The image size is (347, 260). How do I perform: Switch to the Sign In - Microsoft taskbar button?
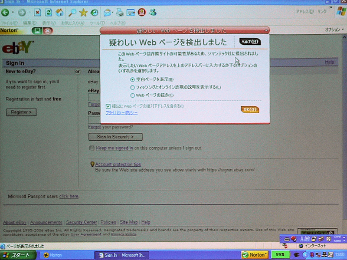tap(121, 255)
